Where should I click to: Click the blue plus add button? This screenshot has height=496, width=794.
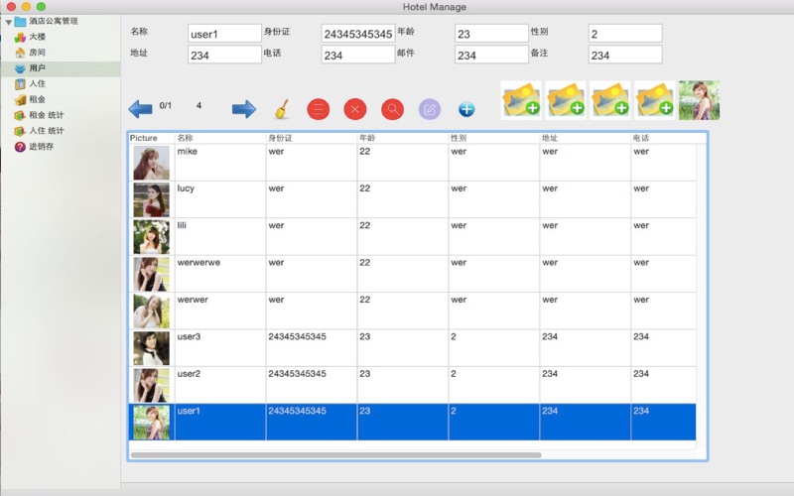pos(466,109)
